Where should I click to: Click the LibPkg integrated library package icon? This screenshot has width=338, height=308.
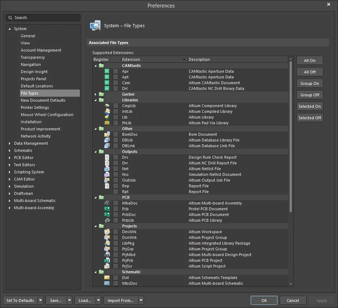(107, 243)
